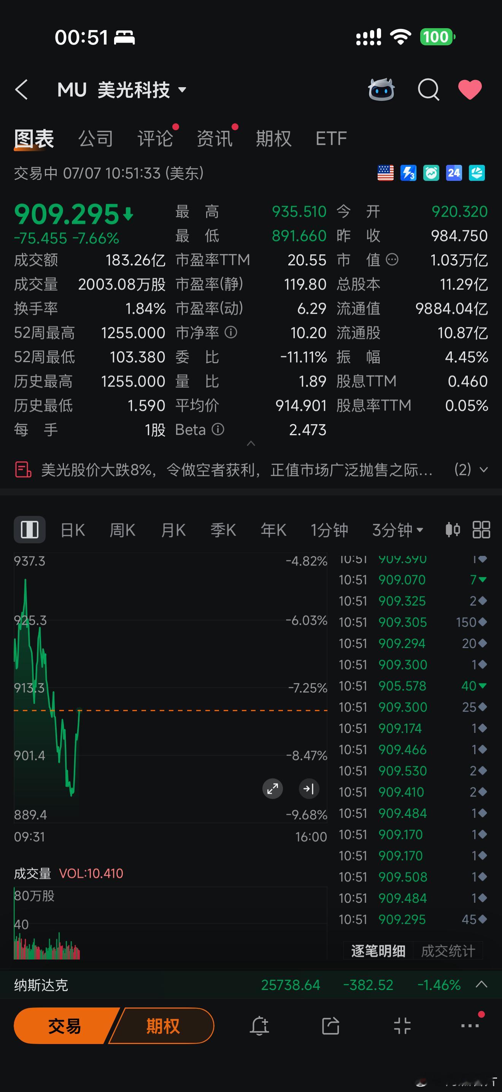Viewport: 502px width, 1092px height.
Task: Switch to the 成交统计 tab
Action: pyautogui.click(x=448, y=951)
